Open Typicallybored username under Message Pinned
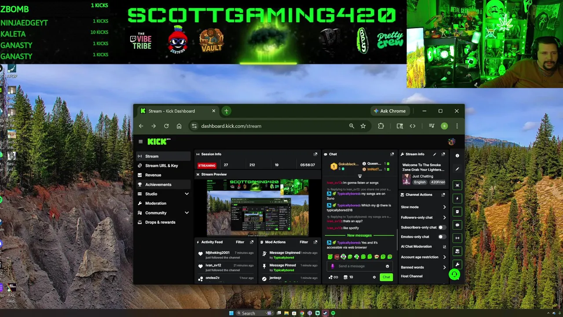Viewport: 563px width, 317px height. (284, 270)
